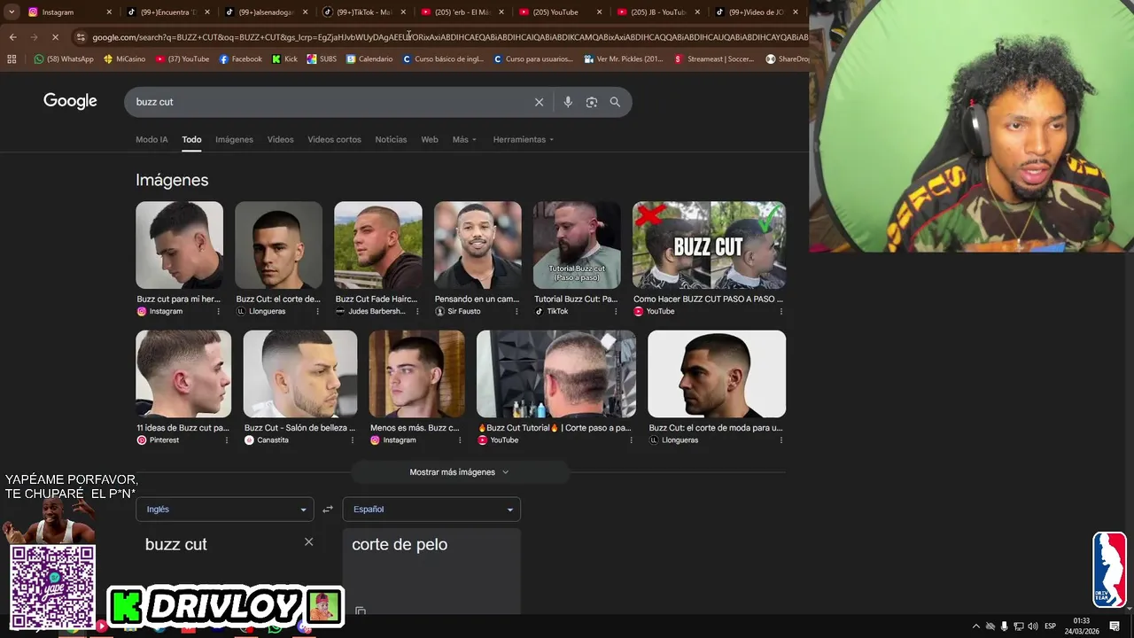
Task: Close the Instagram browser tab
Action: 109,12
